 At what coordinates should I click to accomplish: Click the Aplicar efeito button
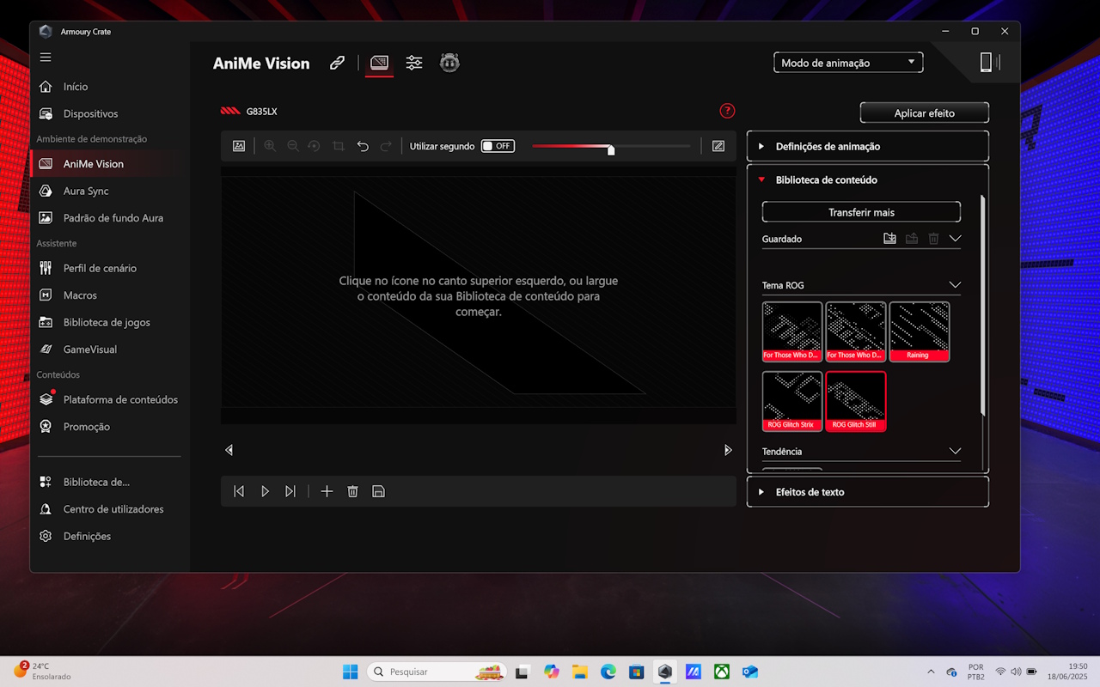tap(924, 113)
